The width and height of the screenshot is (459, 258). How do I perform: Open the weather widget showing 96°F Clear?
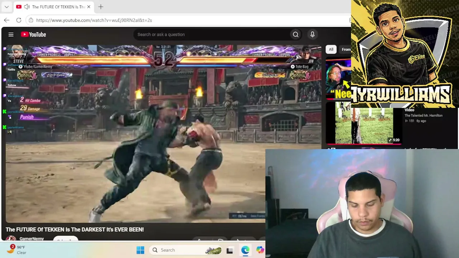(x=17, y=250)
